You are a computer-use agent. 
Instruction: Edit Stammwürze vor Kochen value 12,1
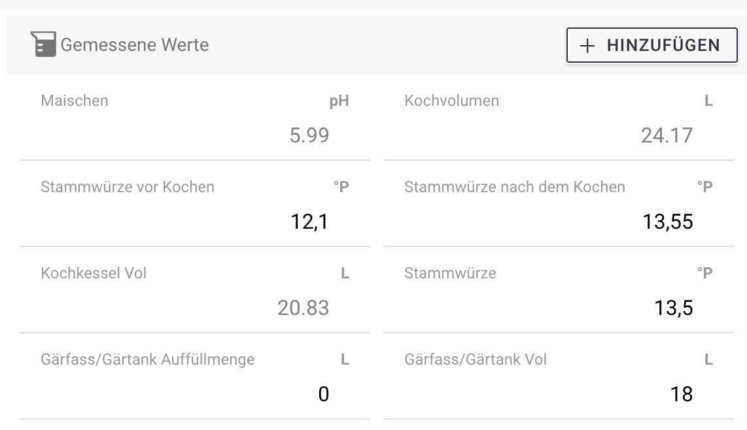pyautogui.click(x=309, y=222)
